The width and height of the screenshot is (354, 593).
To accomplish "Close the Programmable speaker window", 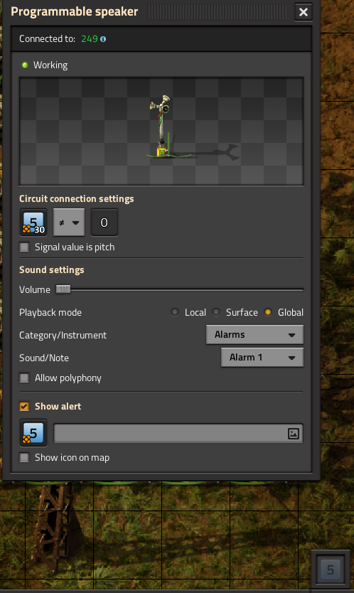I will tap(304, 12).
